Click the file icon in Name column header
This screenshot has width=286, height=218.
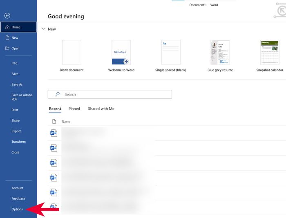click(54, 121)
